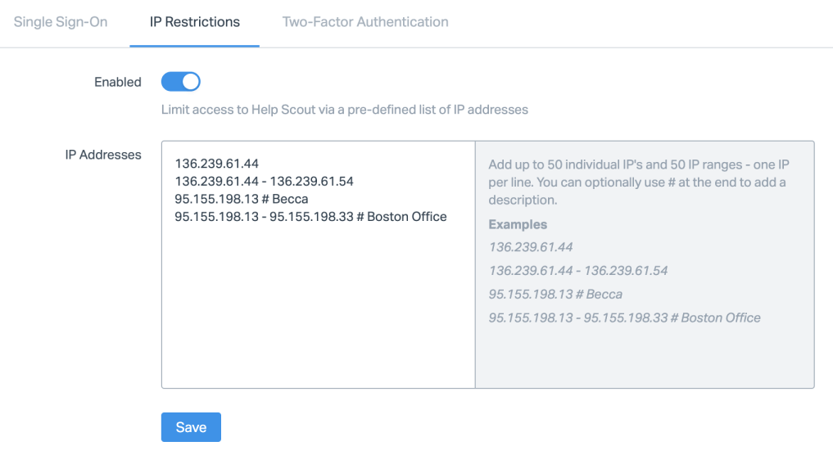Click the example 136.239.61.44 in the gray help panel

[531, 246]
